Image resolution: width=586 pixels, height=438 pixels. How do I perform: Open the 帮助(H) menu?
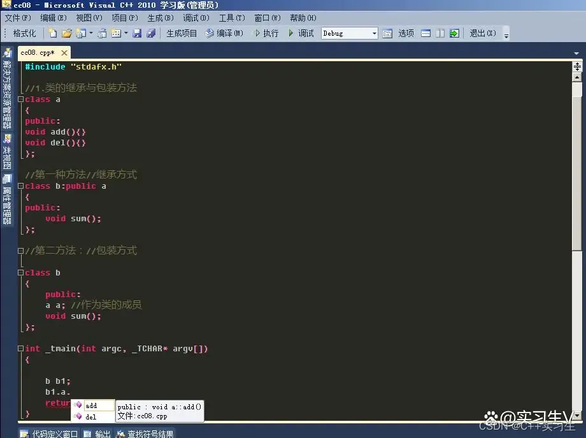[303, 18]
